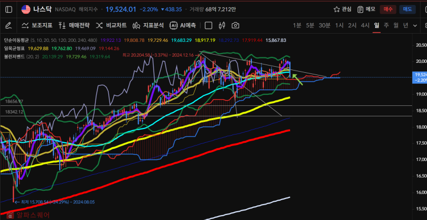
Task: Click the Bollinger upper value 20,139.29
Action: point(53,57)
